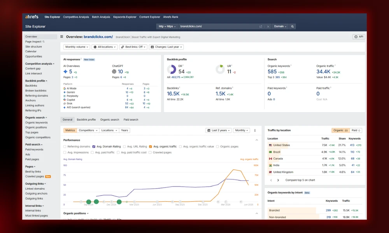Viewport: 389px width, 233px height.
Task: Open Keywords Explorer in top menu
Action: pos(125,17)
